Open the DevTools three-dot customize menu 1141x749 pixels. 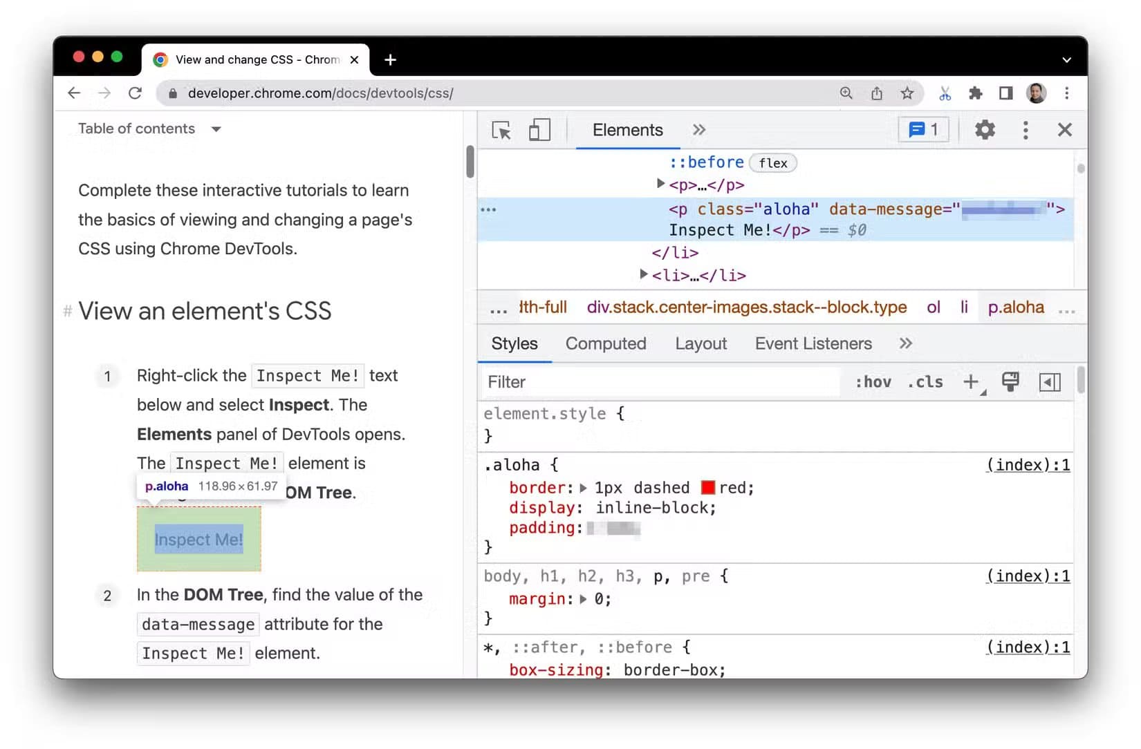1026,130
